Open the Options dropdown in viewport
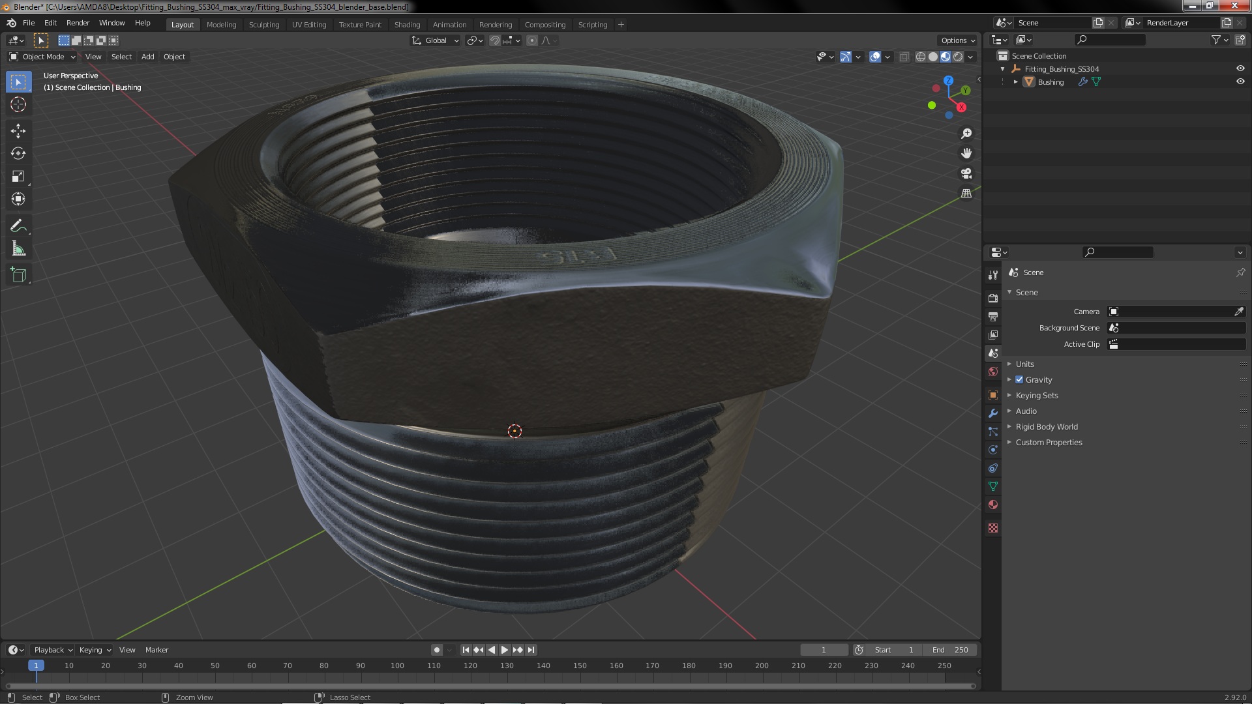The width and height of the screenshot is (1252, 704). [958, 40]
